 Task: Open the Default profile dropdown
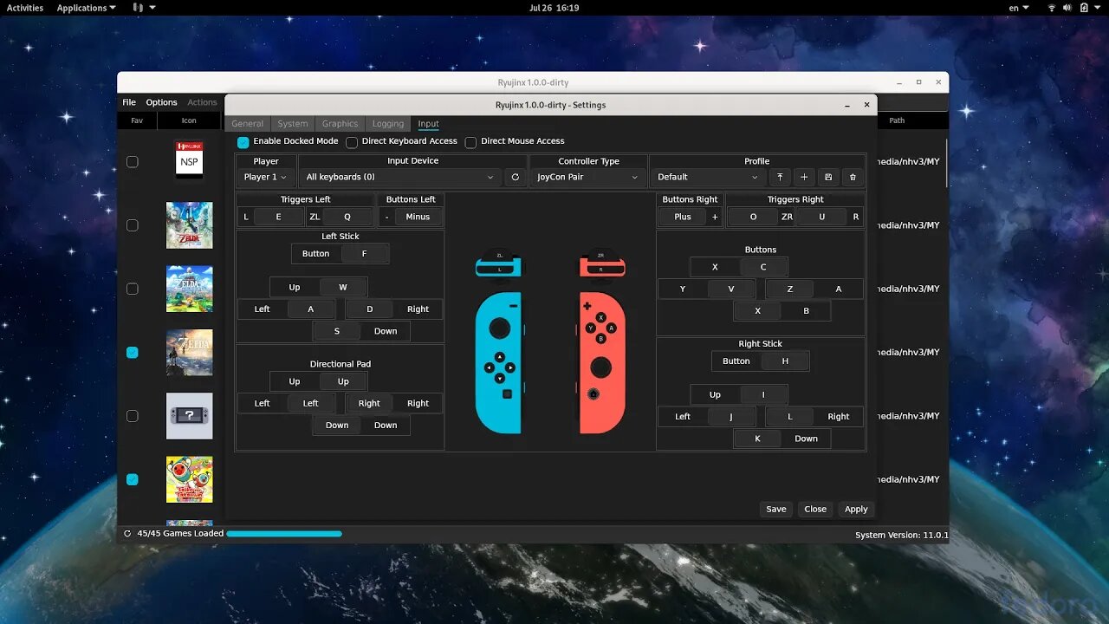click(708, 177)
